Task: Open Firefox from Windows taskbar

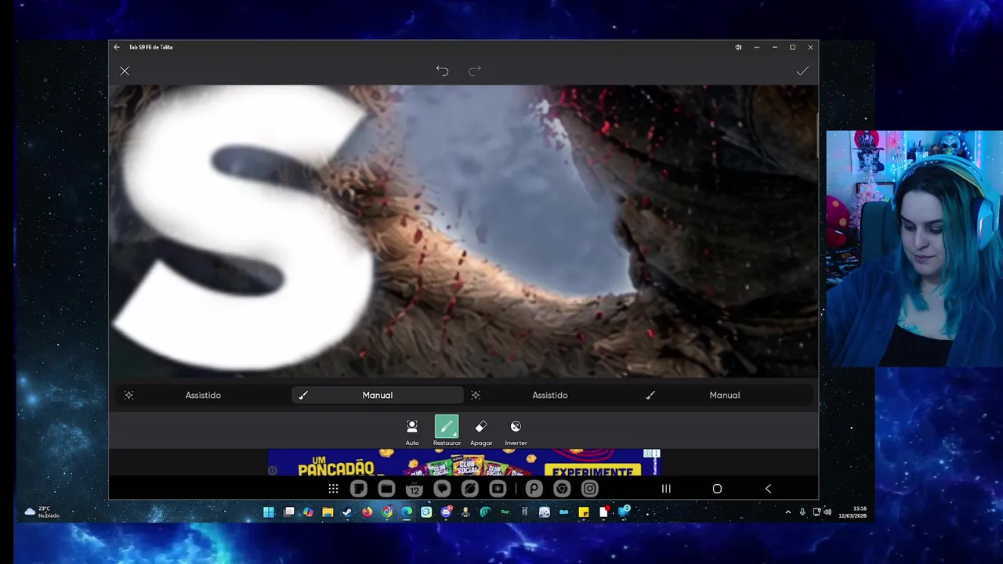Action: click(x=367, y=512)
